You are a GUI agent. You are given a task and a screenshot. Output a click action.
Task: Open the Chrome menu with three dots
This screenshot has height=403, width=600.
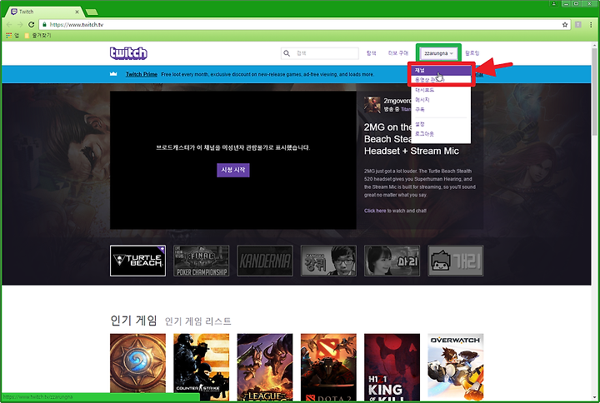(x=591, y=24)
